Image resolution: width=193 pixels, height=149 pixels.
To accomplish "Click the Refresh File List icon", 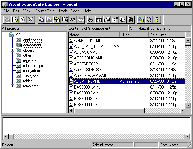I will tap(149, 20).
